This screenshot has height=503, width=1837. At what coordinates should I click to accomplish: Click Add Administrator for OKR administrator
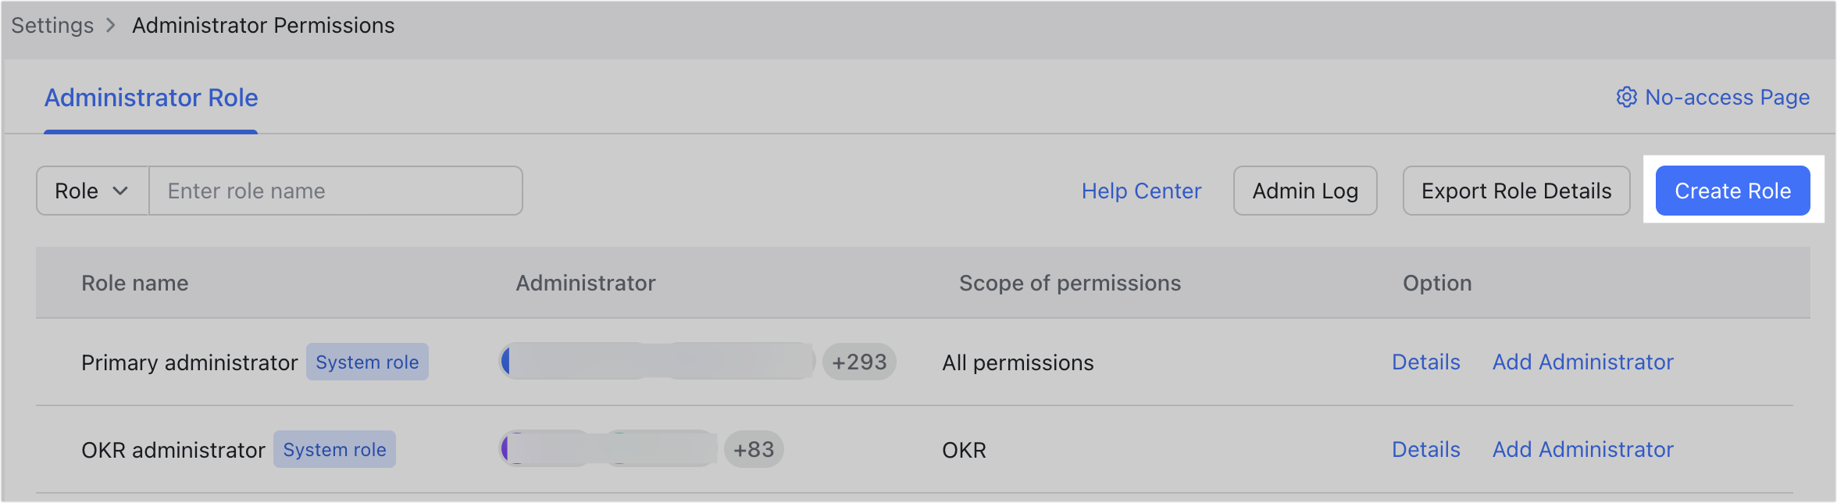click(x=1583, y=449)
